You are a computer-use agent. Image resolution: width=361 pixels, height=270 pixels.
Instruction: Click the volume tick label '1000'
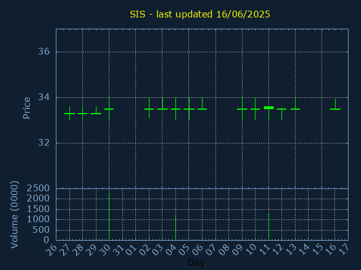(38, 219)
